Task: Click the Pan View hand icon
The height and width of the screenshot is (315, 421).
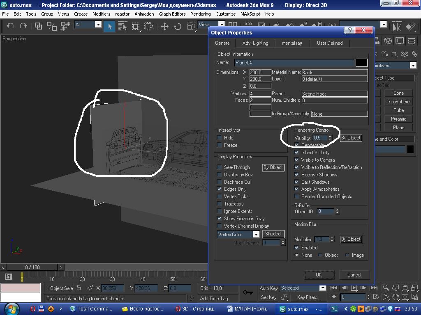Action: coord(396,297)
